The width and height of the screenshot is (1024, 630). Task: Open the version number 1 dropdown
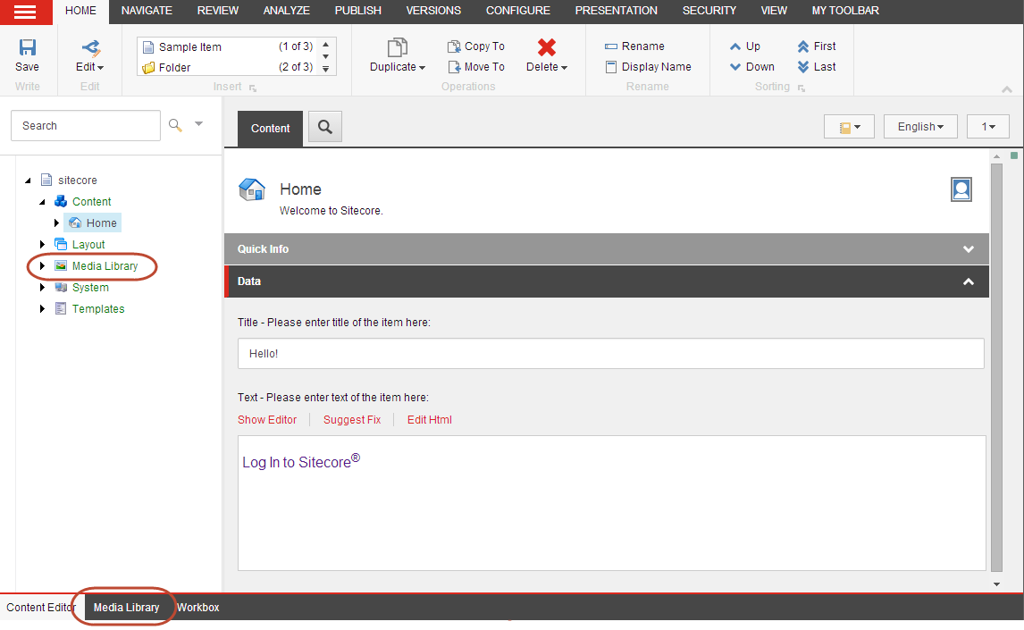pos(987,127)
